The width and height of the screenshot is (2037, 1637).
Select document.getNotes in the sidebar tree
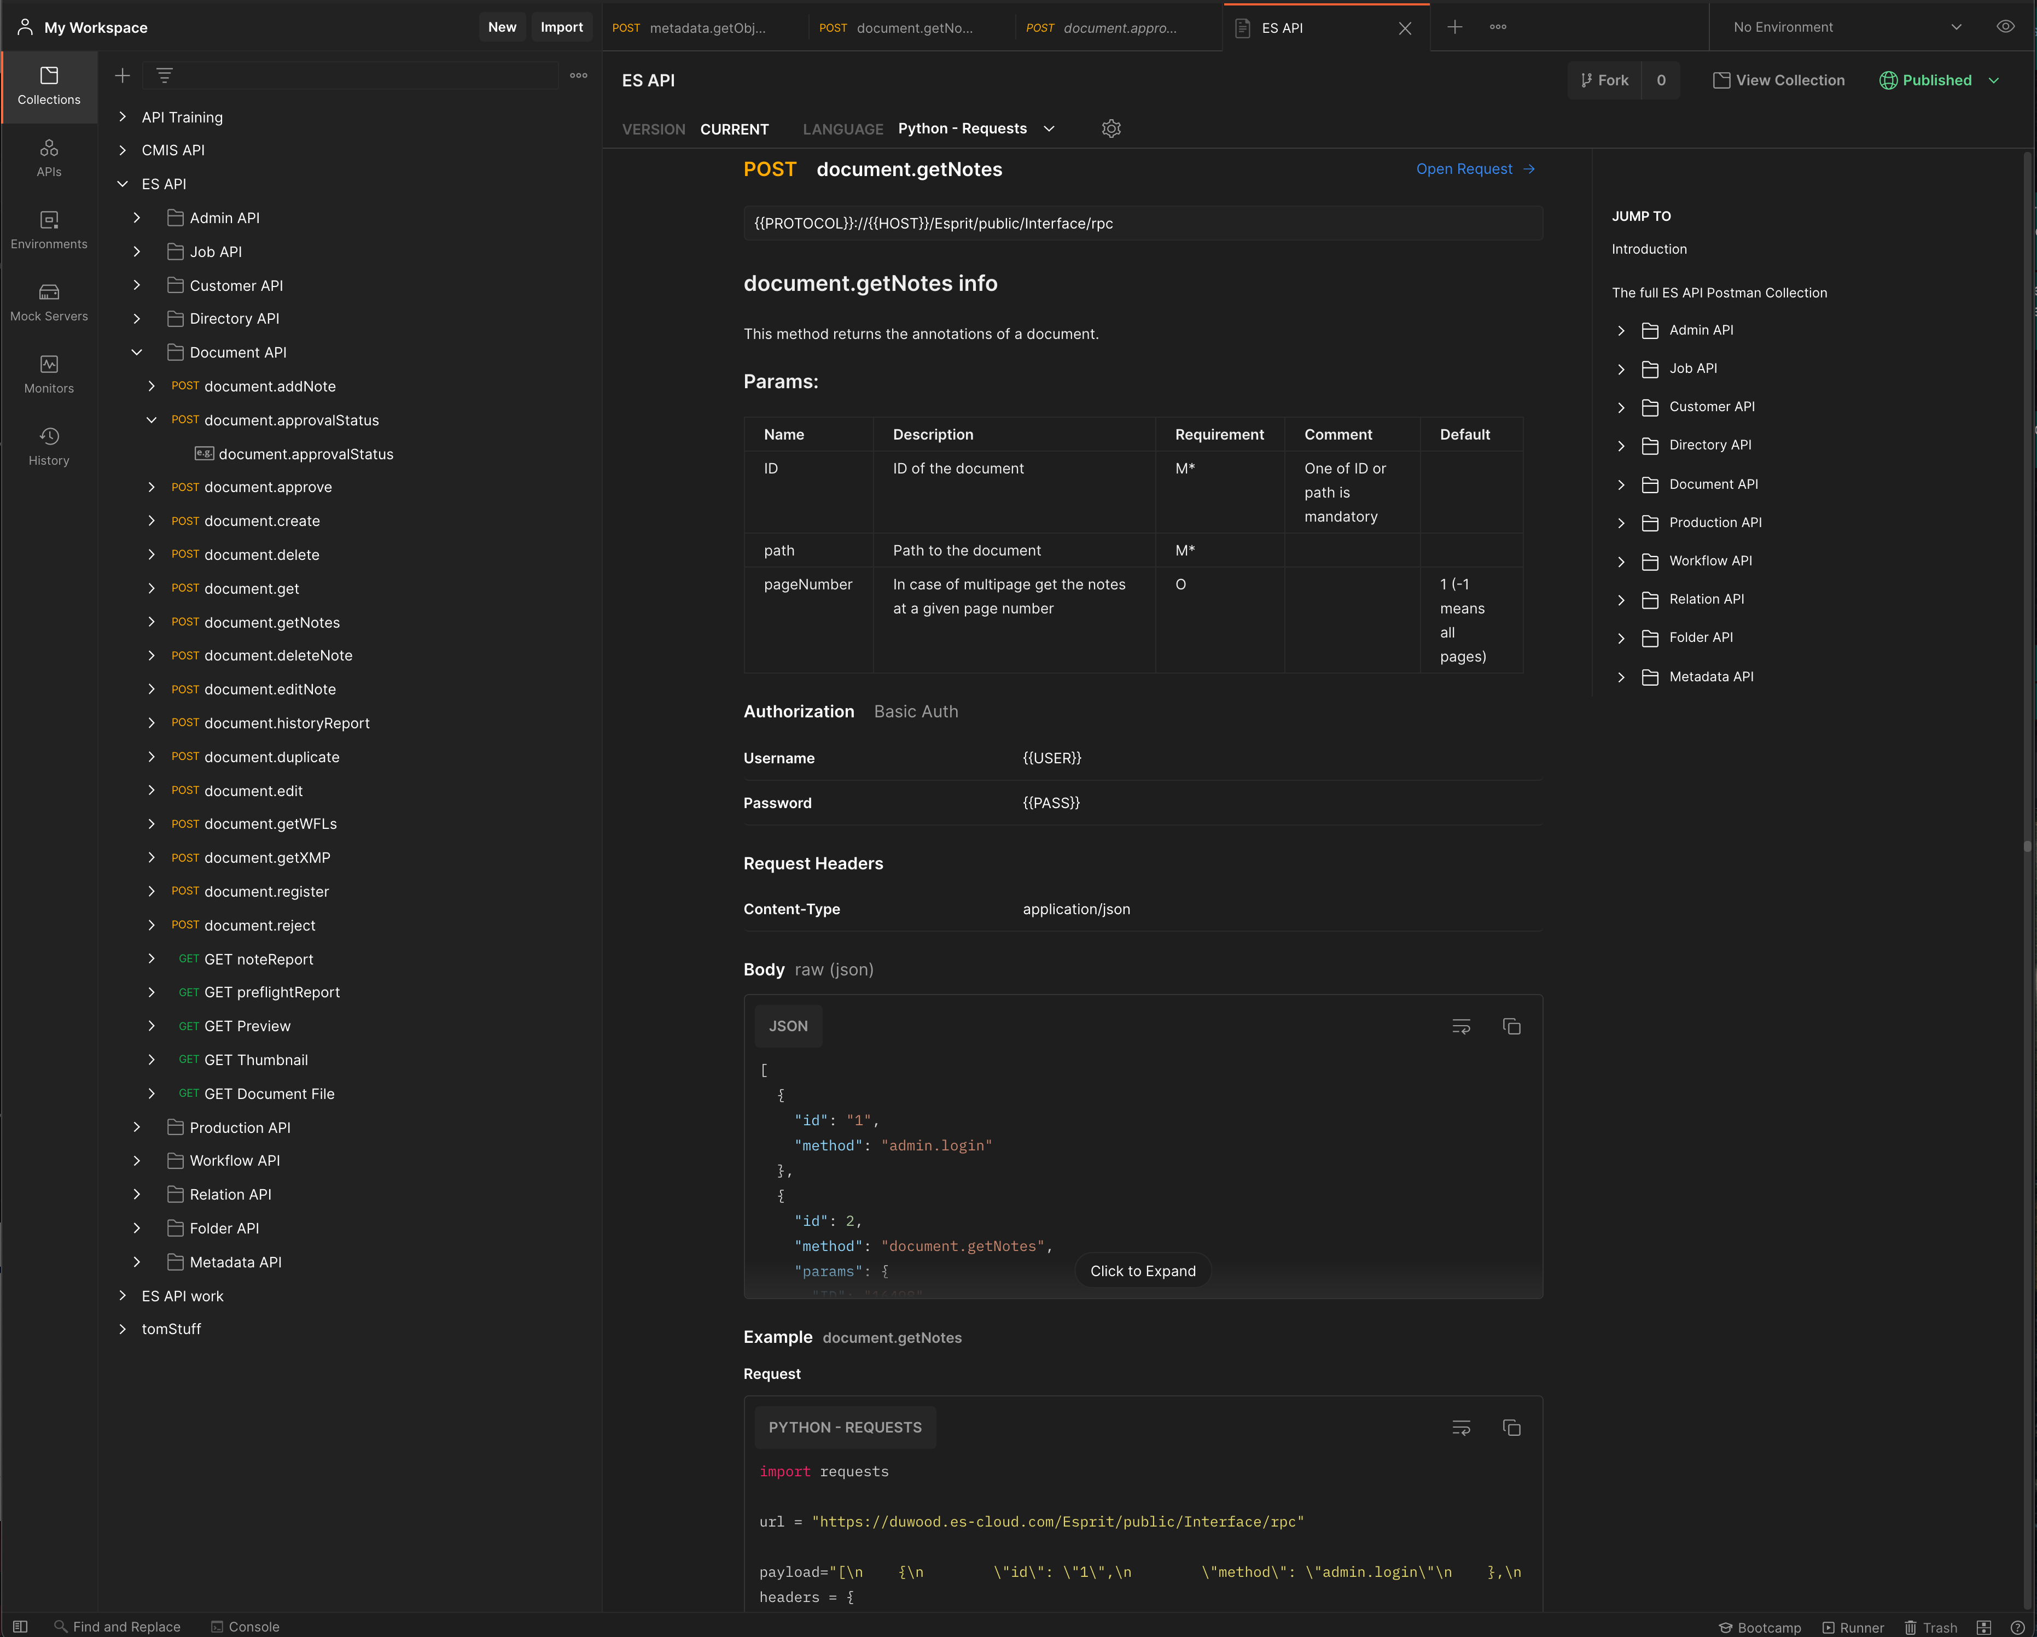tap(272, 623)
